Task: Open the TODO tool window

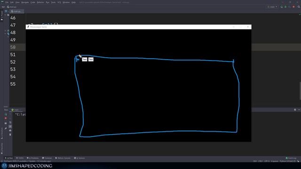Action: coord(20,158)
